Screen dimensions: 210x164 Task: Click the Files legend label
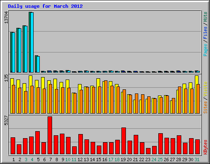[205, 33]
